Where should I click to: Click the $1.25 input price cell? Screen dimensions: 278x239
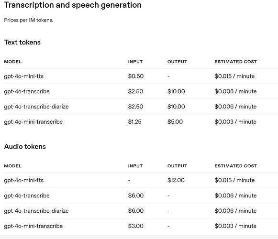[135, 122]
